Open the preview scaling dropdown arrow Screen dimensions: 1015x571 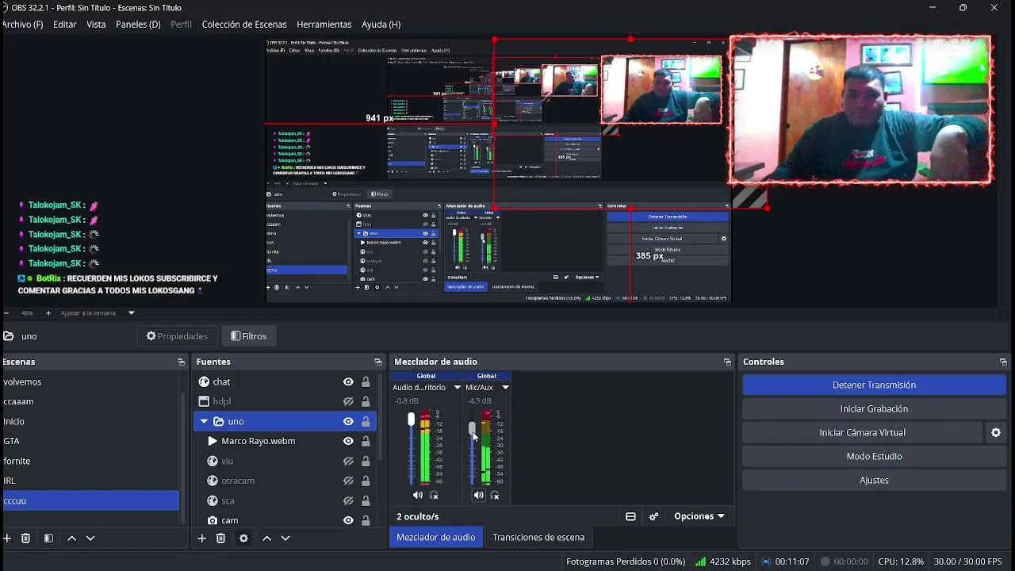(132, 313)
